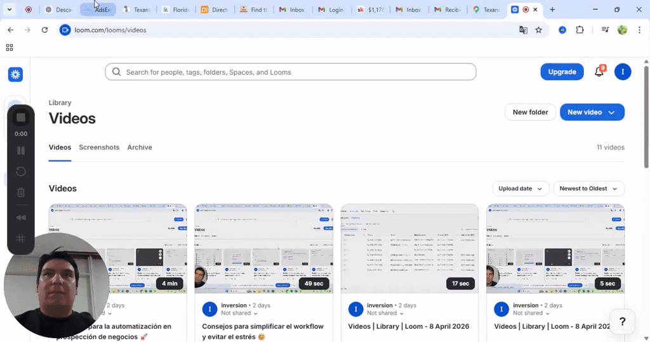
Task: Stop recording with the square stop button
Action: pyautogui.click(x=21, y=117)
